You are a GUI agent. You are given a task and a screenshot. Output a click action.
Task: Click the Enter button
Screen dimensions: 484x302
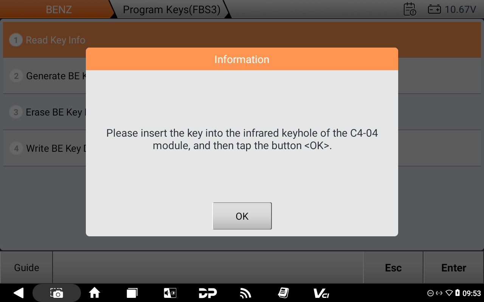click(x=454, y=268)
